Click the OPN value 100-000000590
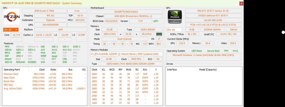Image resolution: width=285 pixels, height=107 pixels. coord(50,25)
